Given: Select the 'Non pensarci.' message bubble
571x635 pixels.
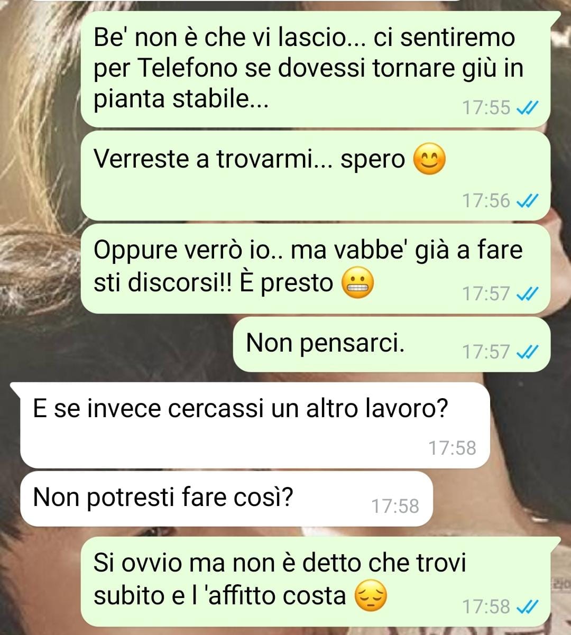Looking at the screenshot, I should coord(392,344).
